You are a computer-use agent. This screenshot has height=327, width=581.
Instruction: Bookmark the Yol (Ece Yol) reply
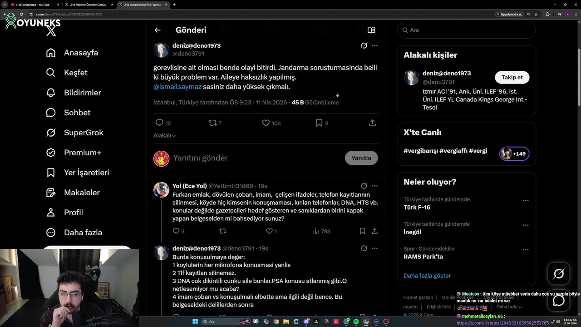coord(362,231)
